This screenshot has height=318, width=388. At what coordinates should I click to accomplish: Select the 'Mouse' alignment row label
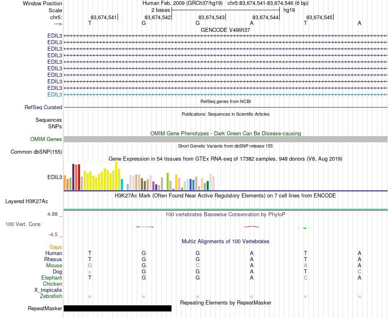(54, 266)
